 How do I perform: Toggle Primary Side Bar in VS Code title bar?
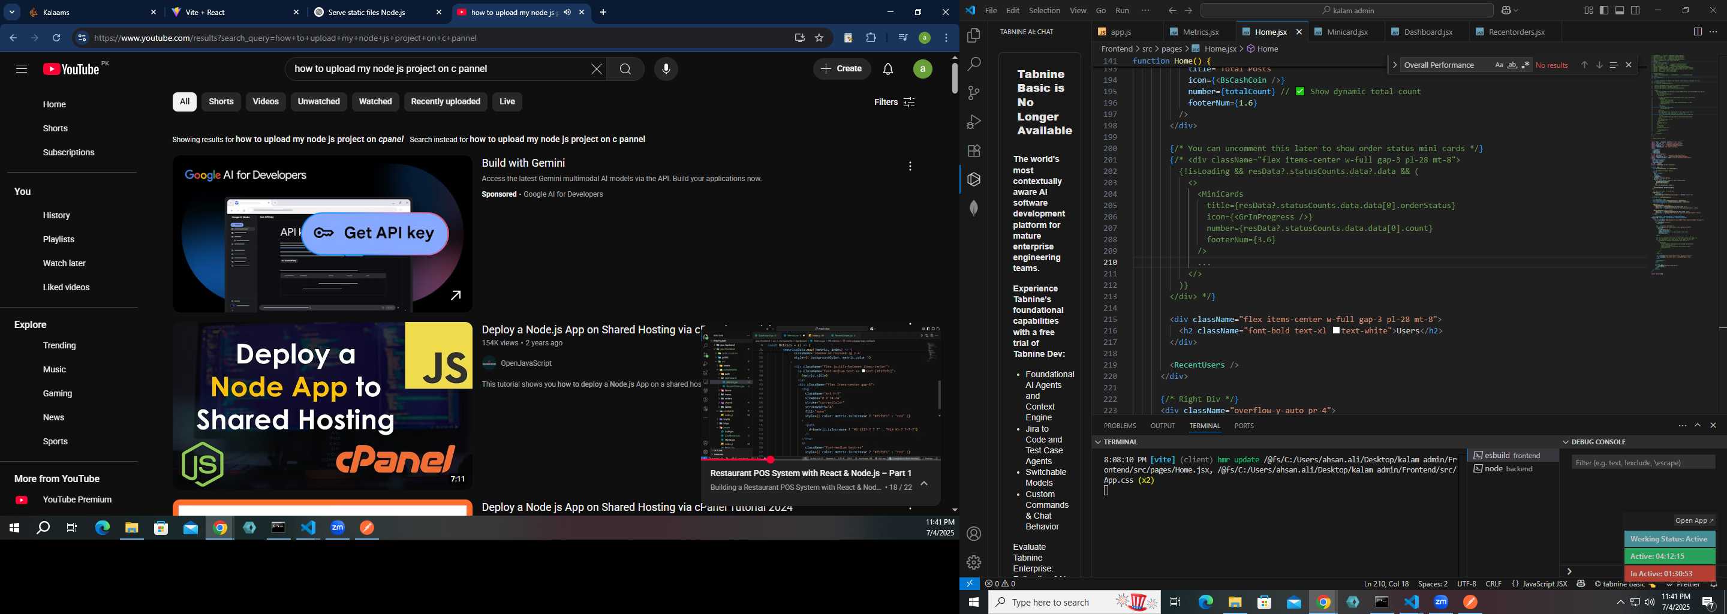click(x=1603, y=11)
